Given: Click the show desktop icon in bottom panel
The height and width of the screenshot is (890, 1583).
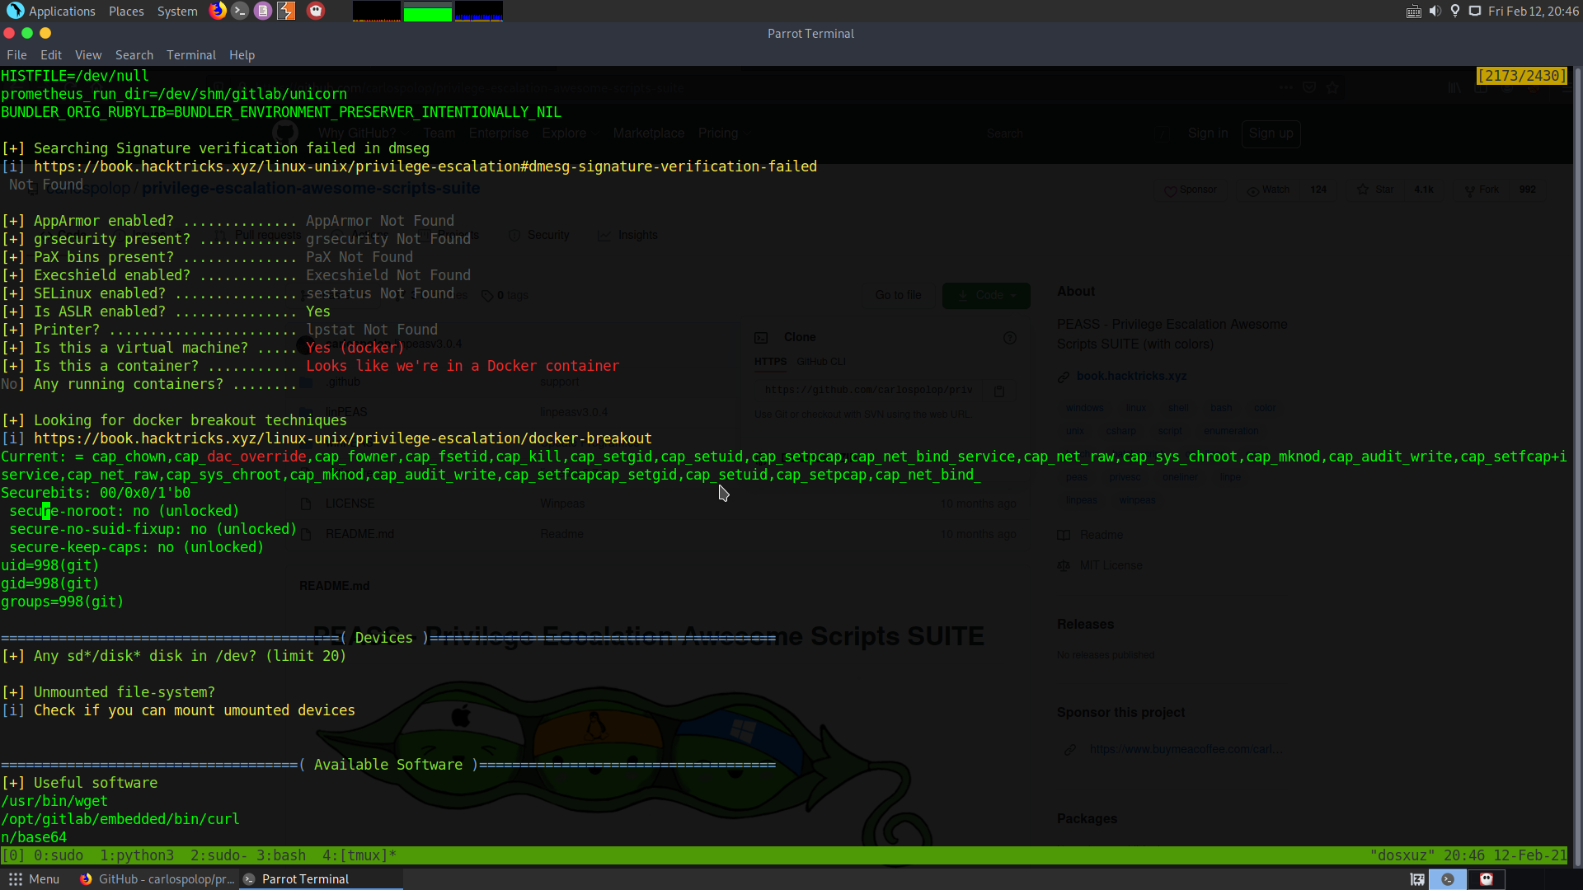Looking at the screenshot, I should coord(1417,879).
